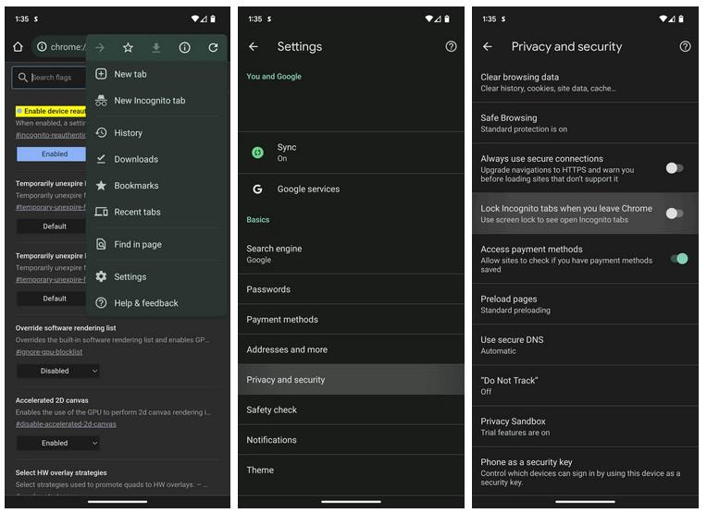Click the green Sync status icon

(x=257, y=153)
